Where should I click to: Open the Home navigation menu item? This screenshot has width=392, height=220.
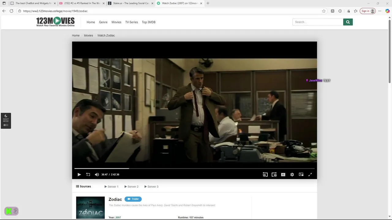coord(91,22)
